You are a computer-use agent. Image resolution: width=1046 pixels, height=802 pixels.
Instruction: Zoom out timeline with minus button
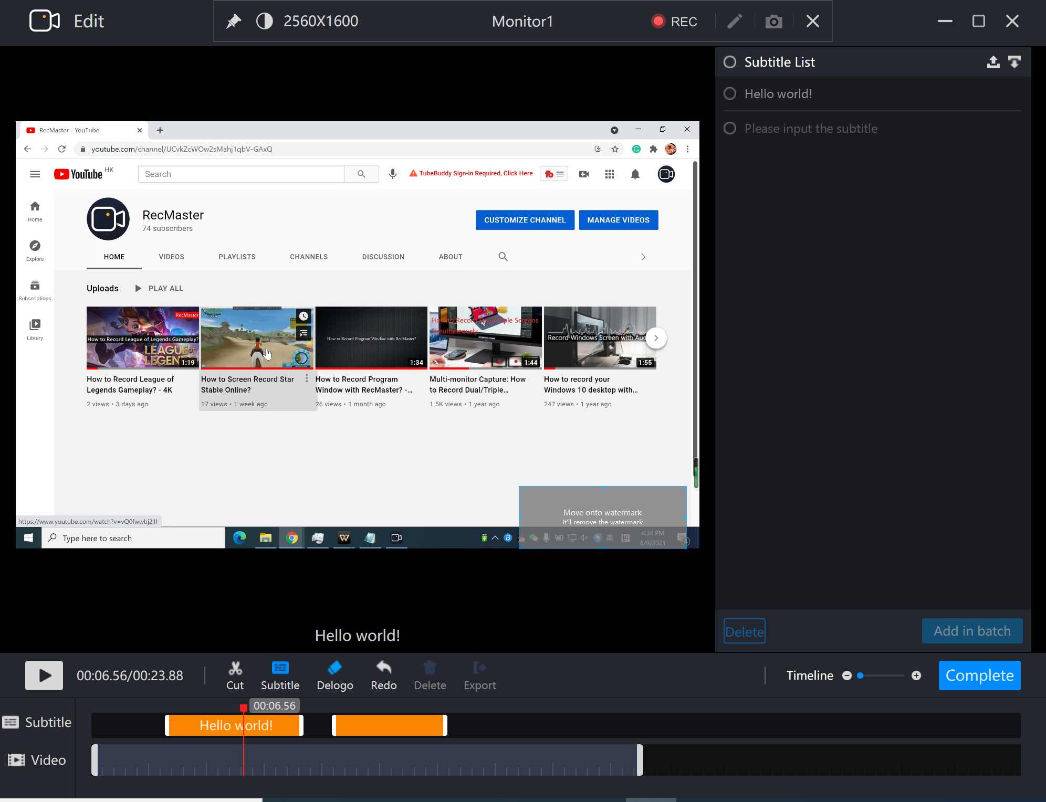(846, 676)
